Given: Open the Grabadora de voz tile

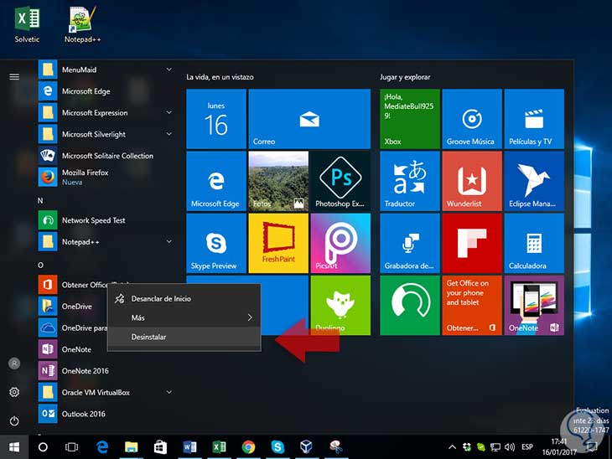Looking at the screenshot, I should coord(410,243).
